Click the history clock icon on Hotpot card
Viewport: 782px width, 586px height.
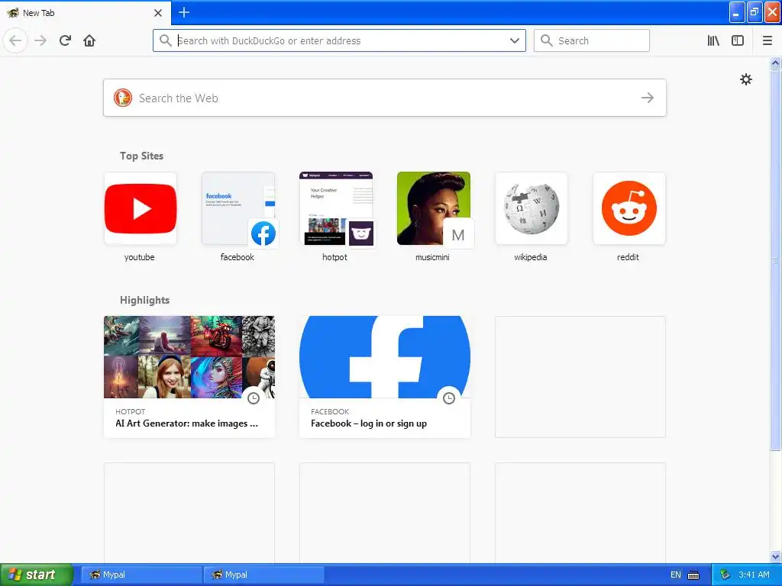tap(254, 398)
